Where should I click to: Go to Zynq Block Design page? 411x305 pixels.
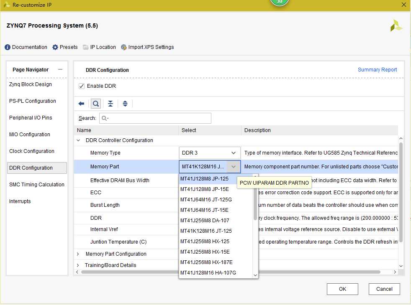click(x=31, y=84)
